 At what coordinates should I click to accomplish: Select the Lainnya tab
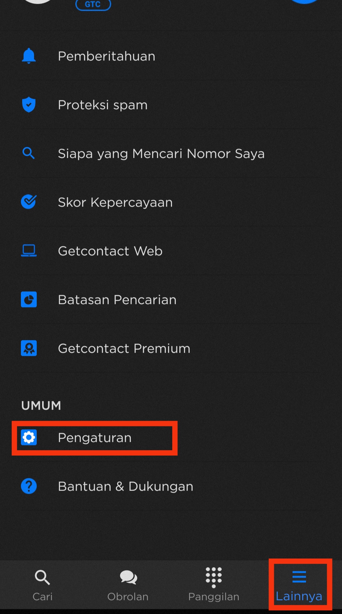coord(299,586)
